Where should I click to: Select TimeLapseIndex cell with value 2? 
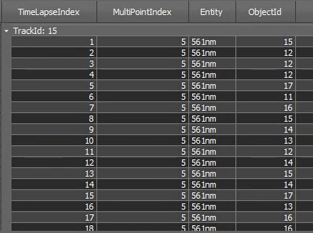54,53
